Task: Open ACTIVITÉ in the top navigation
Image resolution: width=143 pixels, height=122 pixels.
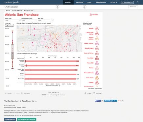Action: (114, 2)
